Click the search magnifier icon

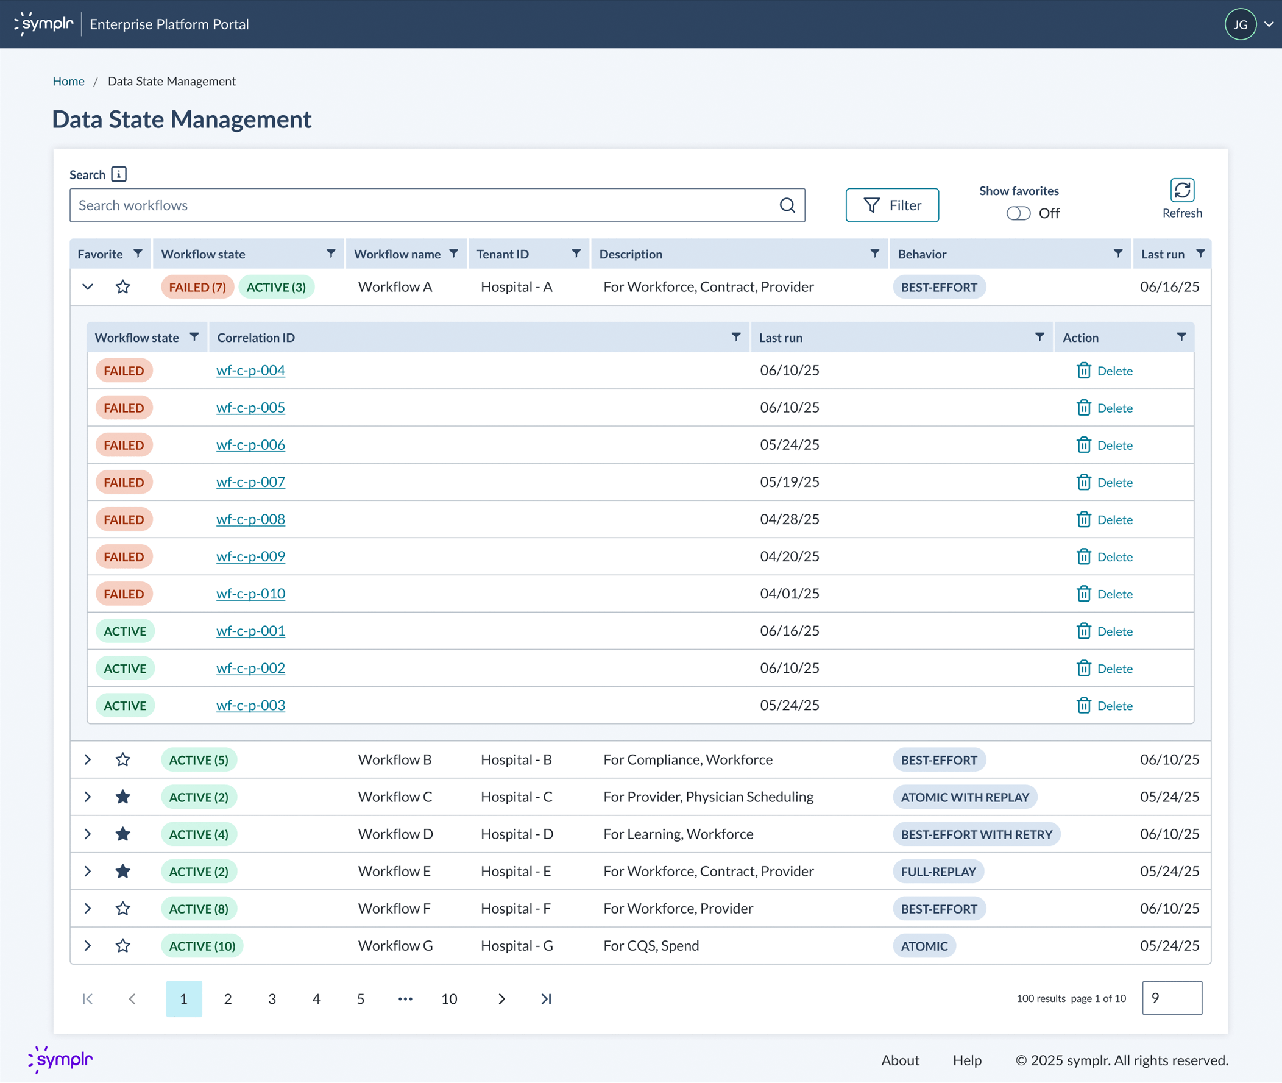click(787, 205)
